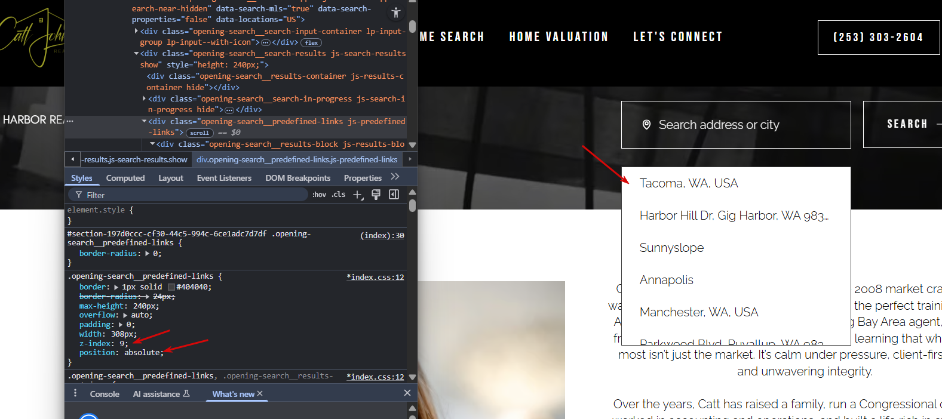Select the js-search-results.show breadcrumb
The width and height of the screenshot is (942, 419).
click(135, 159)
